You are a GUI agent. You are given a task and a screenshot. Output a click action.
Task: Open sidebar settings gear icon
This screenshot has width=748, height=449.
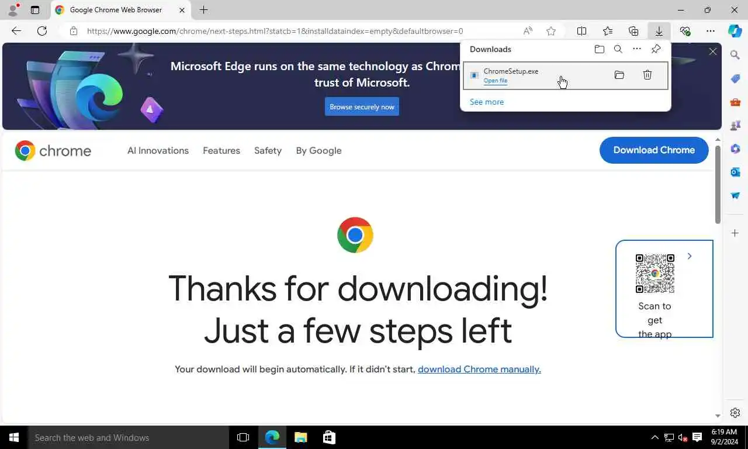click(x=735, y=413)
